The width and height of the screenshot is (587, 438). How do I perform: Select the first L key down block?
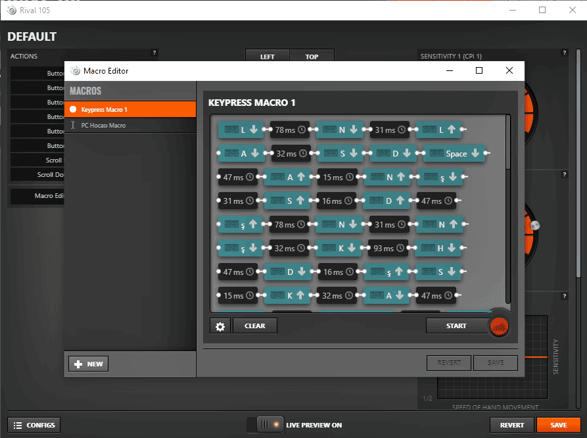click(x=241, y=130)
